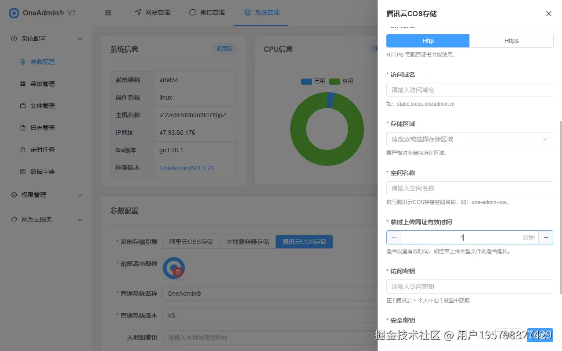Click the IP address 47.93.60.176
562x351 pixels.
click(177, 133)
